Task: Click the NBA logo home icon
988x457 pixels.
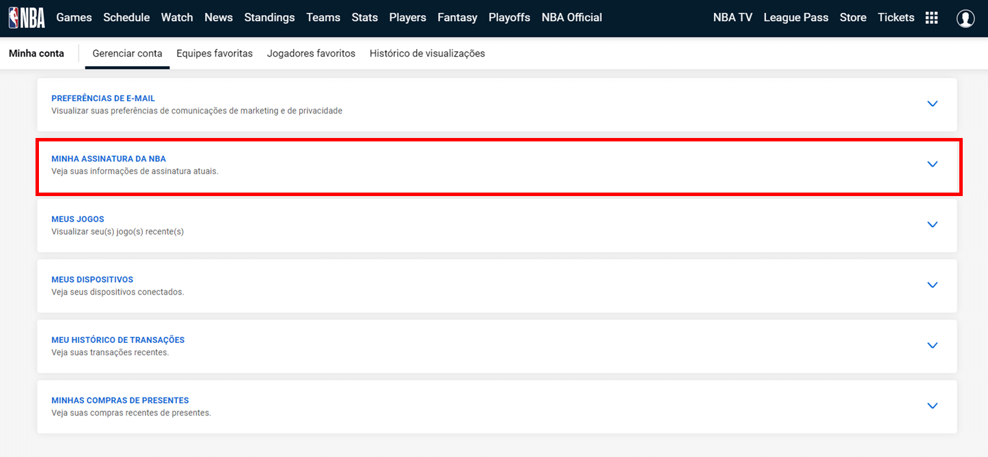Action: [27, 17]
